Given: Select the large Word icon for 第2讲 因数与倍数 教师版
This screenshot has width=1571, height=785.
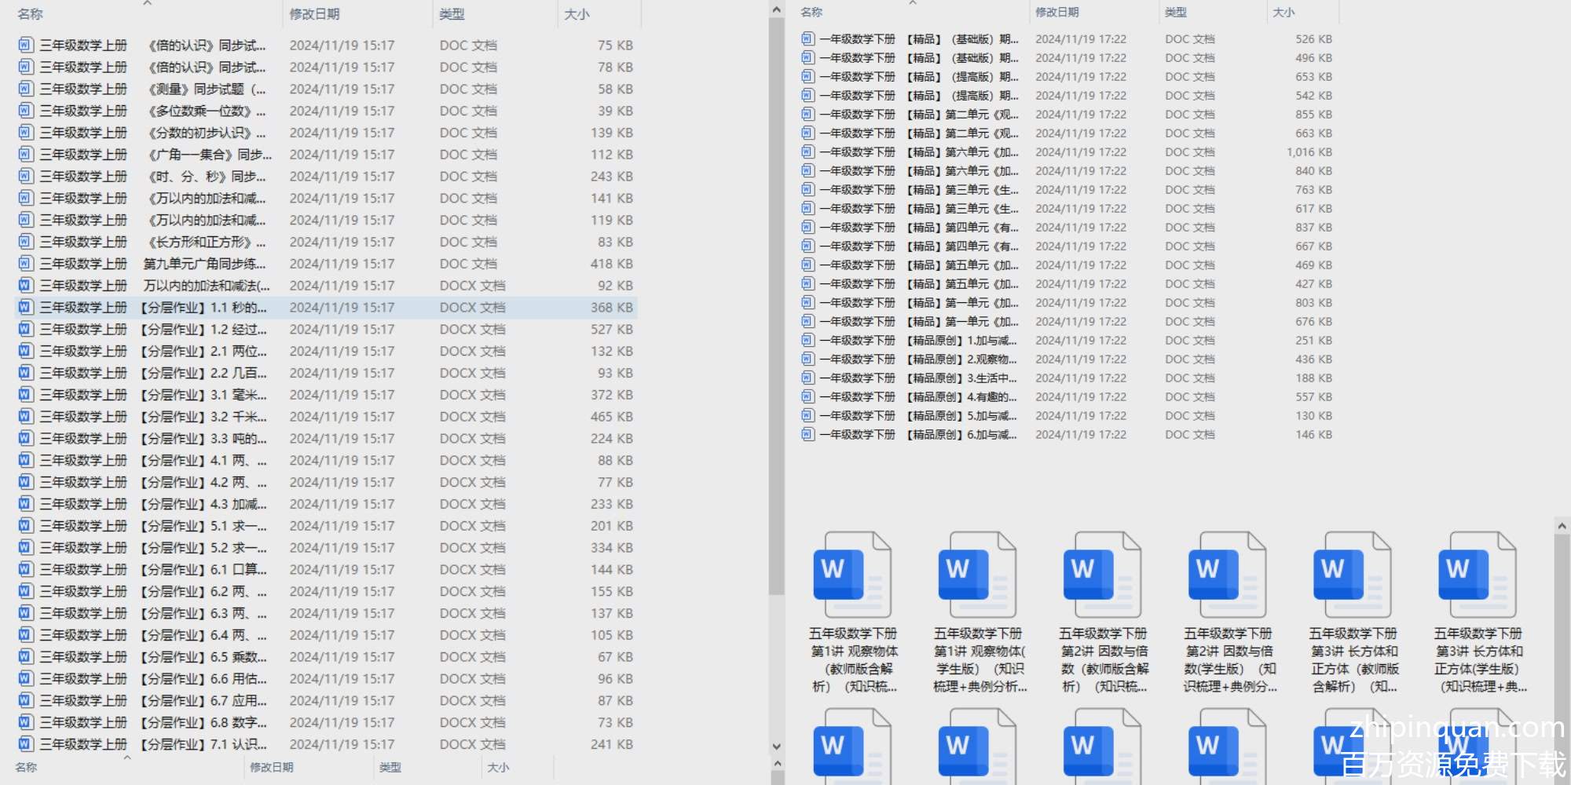Looking at the screenshot, I should [x=1104, y=575].
